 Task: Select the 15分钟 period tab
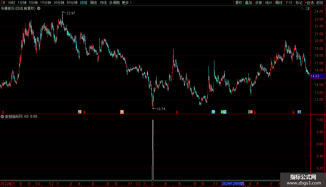click(x=46, y=3)
